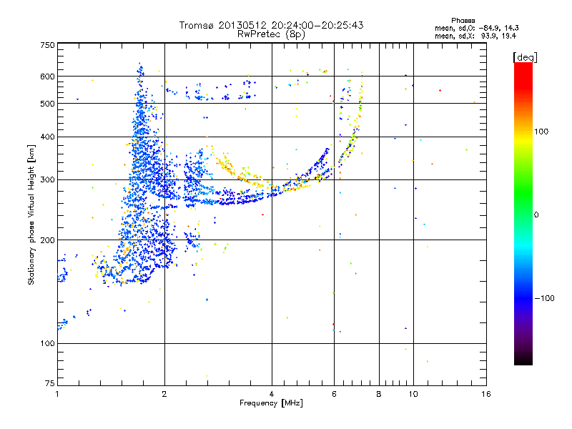This screenshot has width=572, height=429.
Task: Click the y-axis '200' tick label
Action: pos(47,240)
